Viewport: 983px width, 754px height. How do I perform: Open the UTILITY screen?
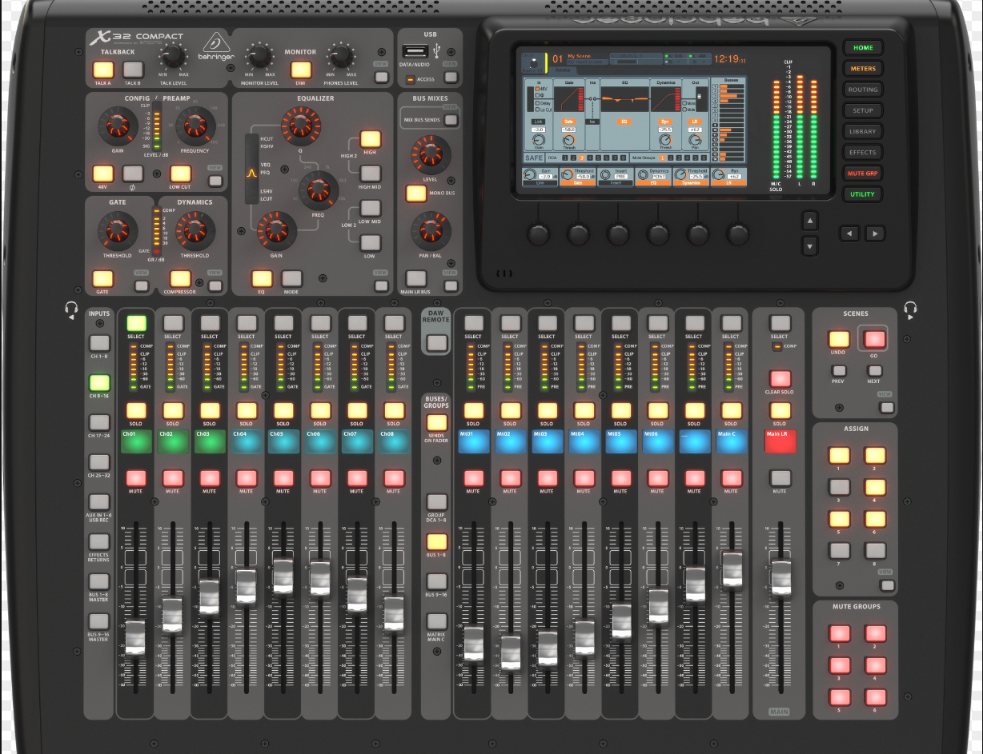(x=863, y=193)
